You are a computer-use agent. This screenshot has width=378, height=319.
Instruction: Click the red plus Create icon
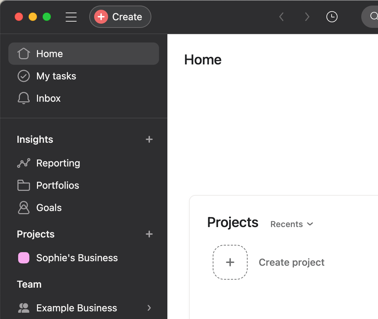pyautogui.click(x=101, y=17)
